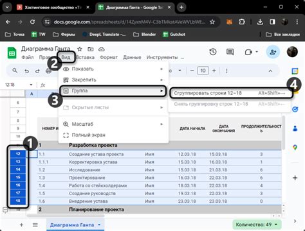The image size is (305, 231).
Task: Open Диаграмма Ганта sheet tab dropdown arrow
Action: 99,225
